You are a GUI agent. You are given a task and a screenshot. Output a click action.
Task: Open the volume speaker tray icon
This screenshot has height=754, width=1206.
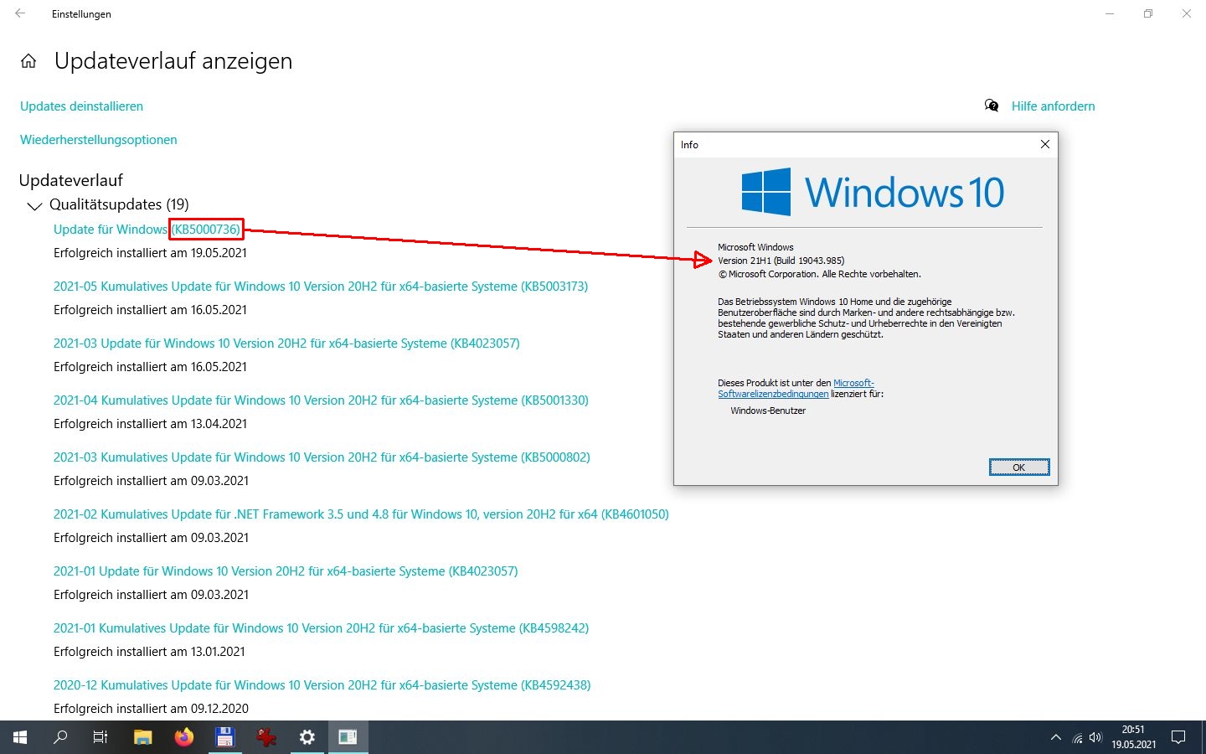click(x=1095, y=738)
